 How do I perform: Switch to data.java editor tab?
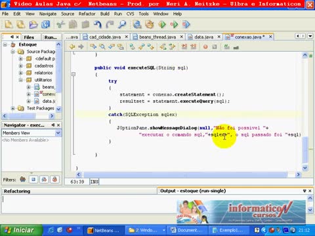204,37
